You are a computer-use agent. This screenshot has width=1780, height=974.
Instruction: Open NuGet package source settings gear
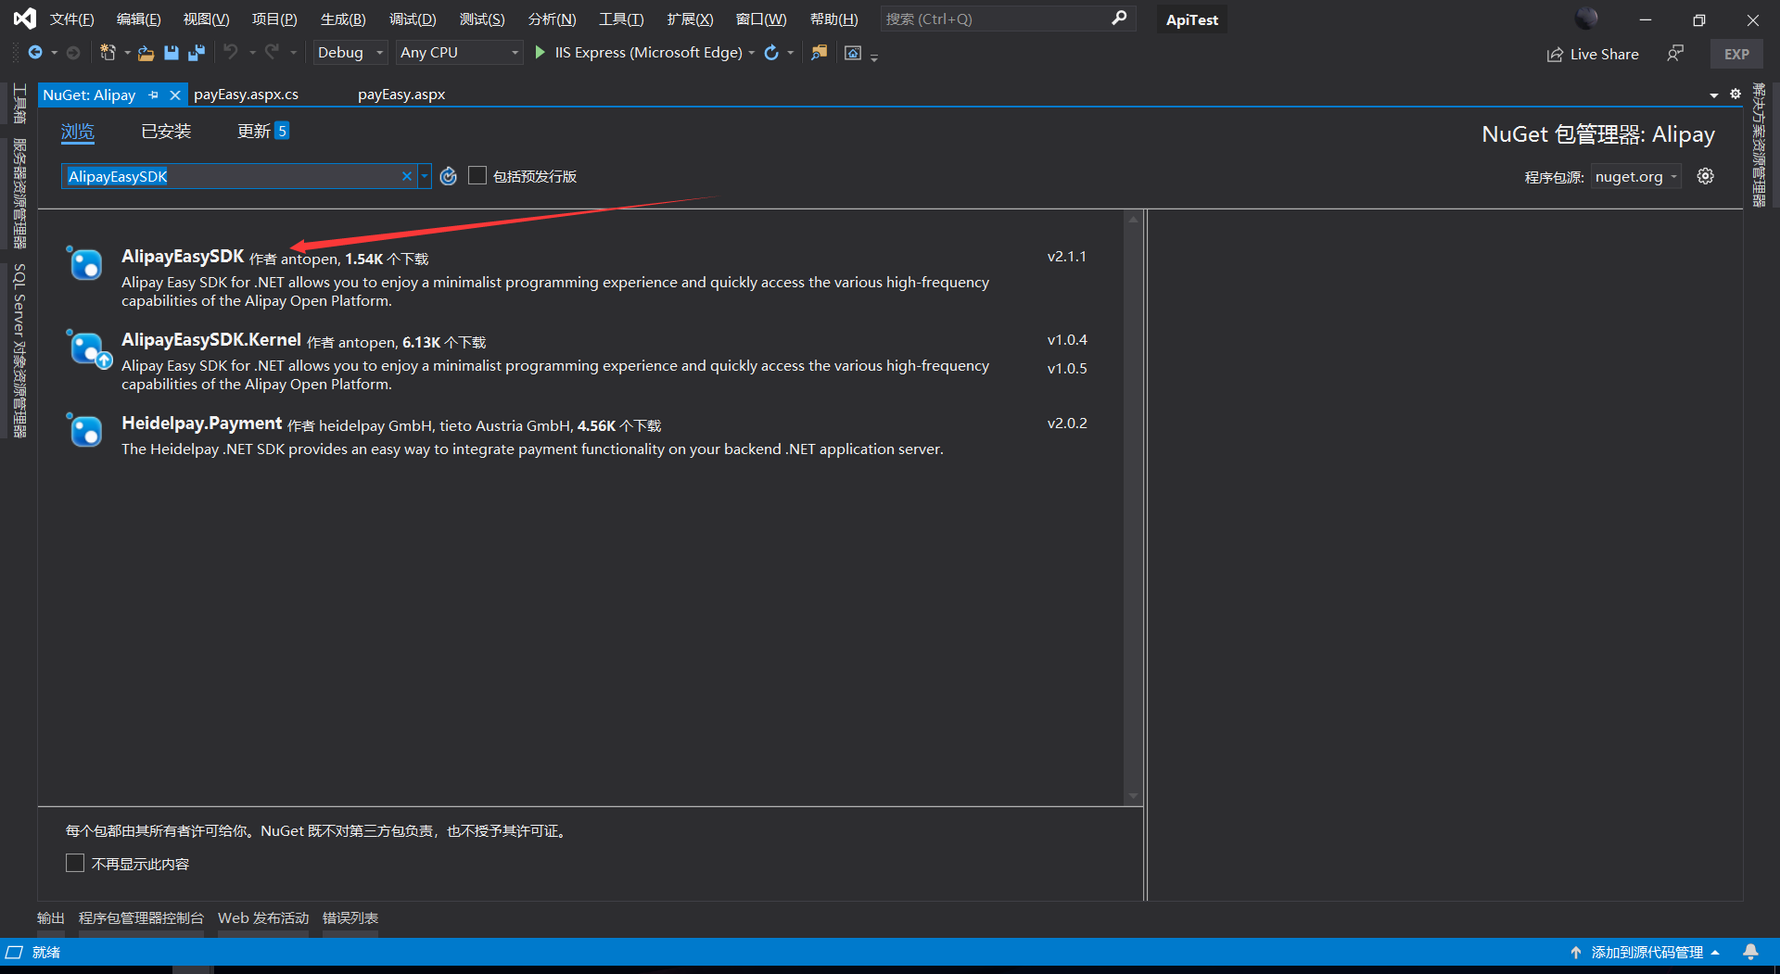tap(1706, 176)
